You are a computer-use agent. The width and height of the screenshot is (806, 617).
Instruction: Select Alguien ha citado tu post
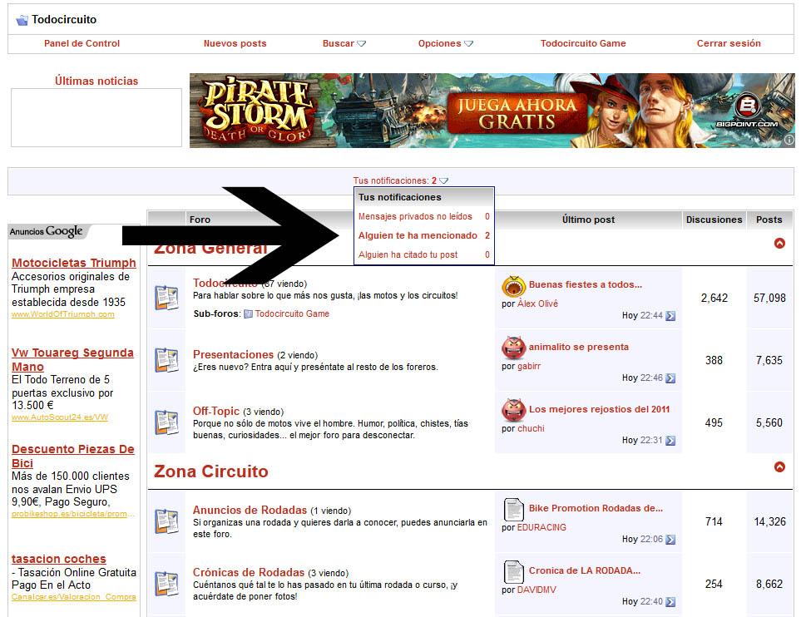424,254
